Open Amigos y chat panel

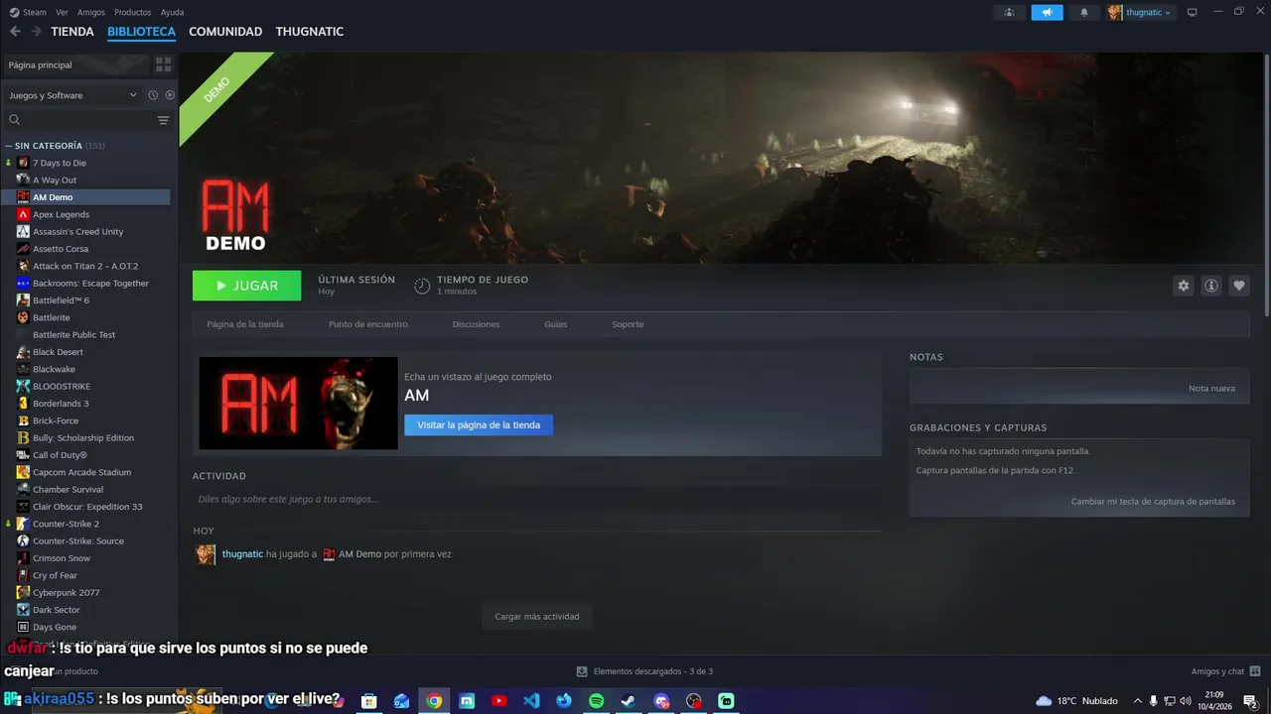click(x=1225, y=671)
